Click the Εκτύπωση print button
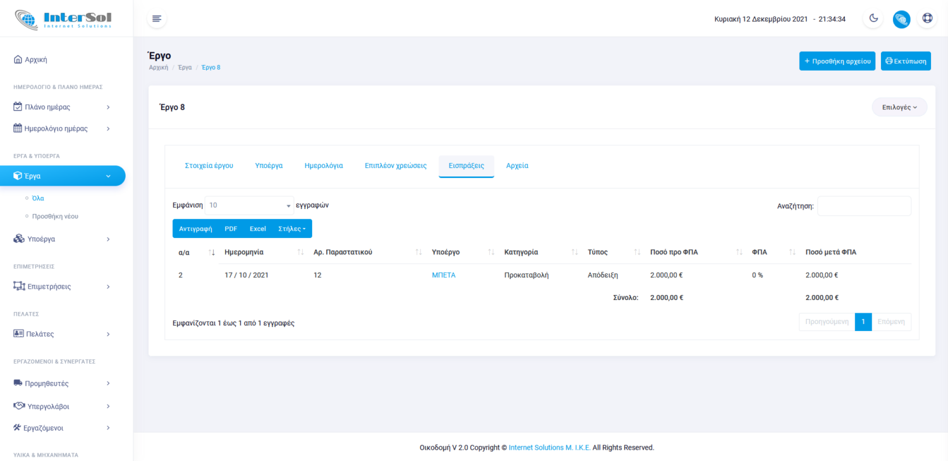Image resolution: width=948 pixels, height=461 pixels. (906, 61)
